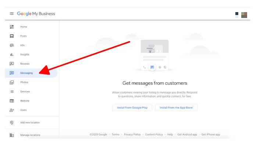260x150 pixels.
Task: Open Services in the sidebar
Action: [25, 92]
